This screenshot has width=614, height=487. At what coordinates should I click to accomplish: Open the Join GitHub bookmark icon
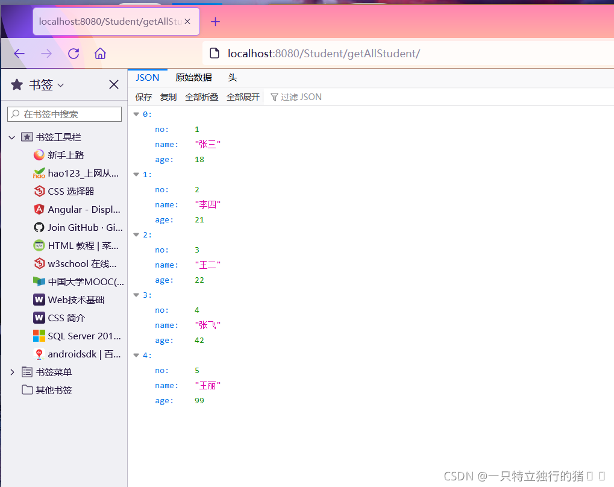coord(39,227)
